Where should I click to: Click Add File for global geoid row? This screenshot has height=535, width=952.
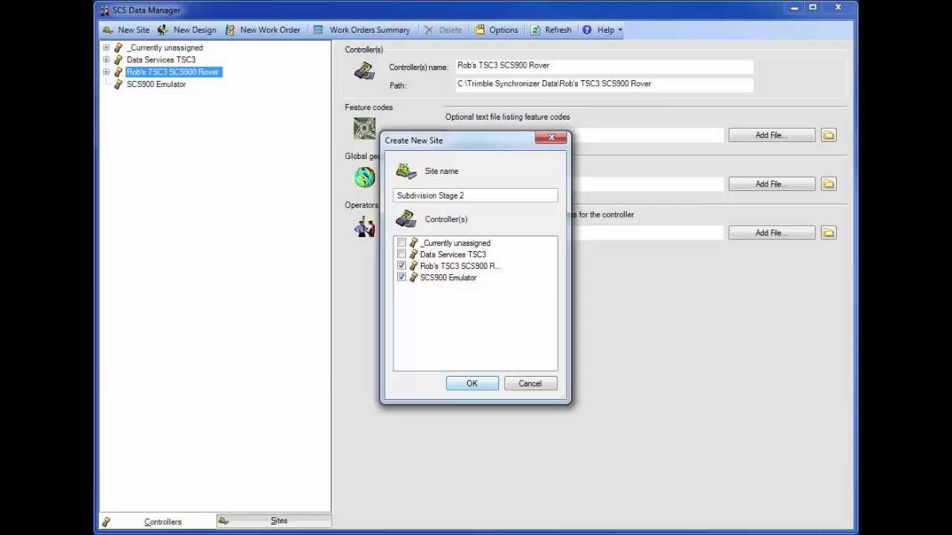coord(772,184)
